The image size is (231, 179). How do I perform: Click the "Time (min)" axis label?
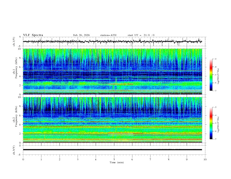pos(117,162)
